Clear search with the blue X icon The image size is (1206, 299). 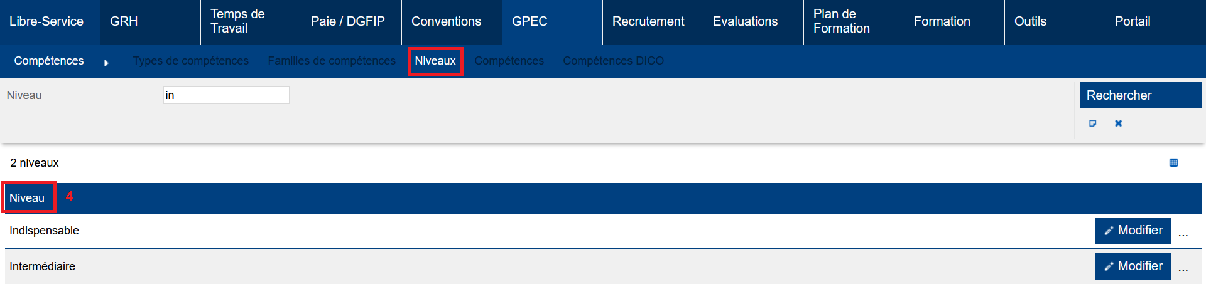pos(1118,123)
